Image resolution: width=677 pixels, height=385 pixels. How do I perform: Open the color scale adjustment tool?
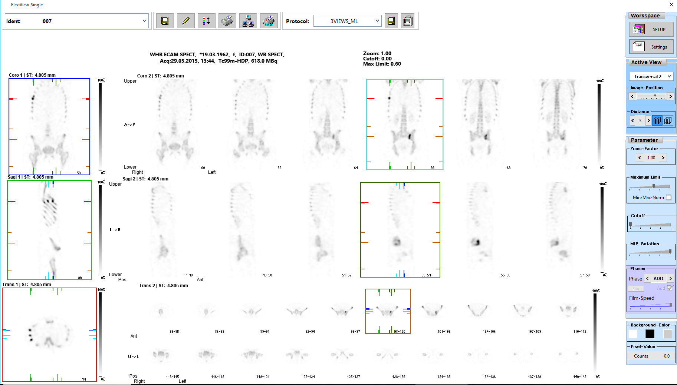coord(207,21)
